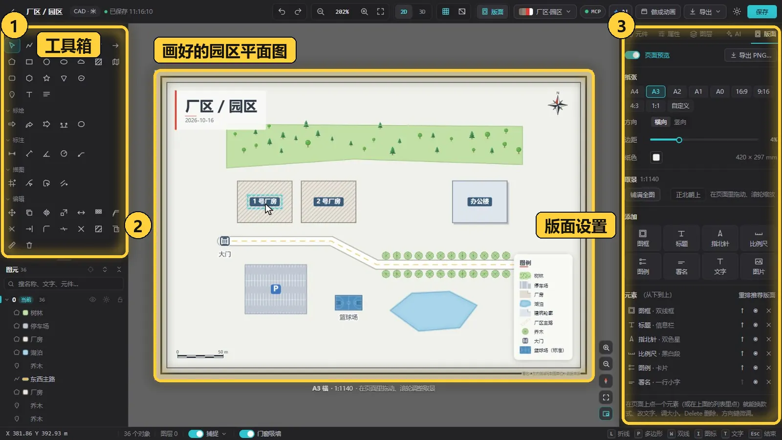Switch to the 图层 layers tab

tap(701, 34)
